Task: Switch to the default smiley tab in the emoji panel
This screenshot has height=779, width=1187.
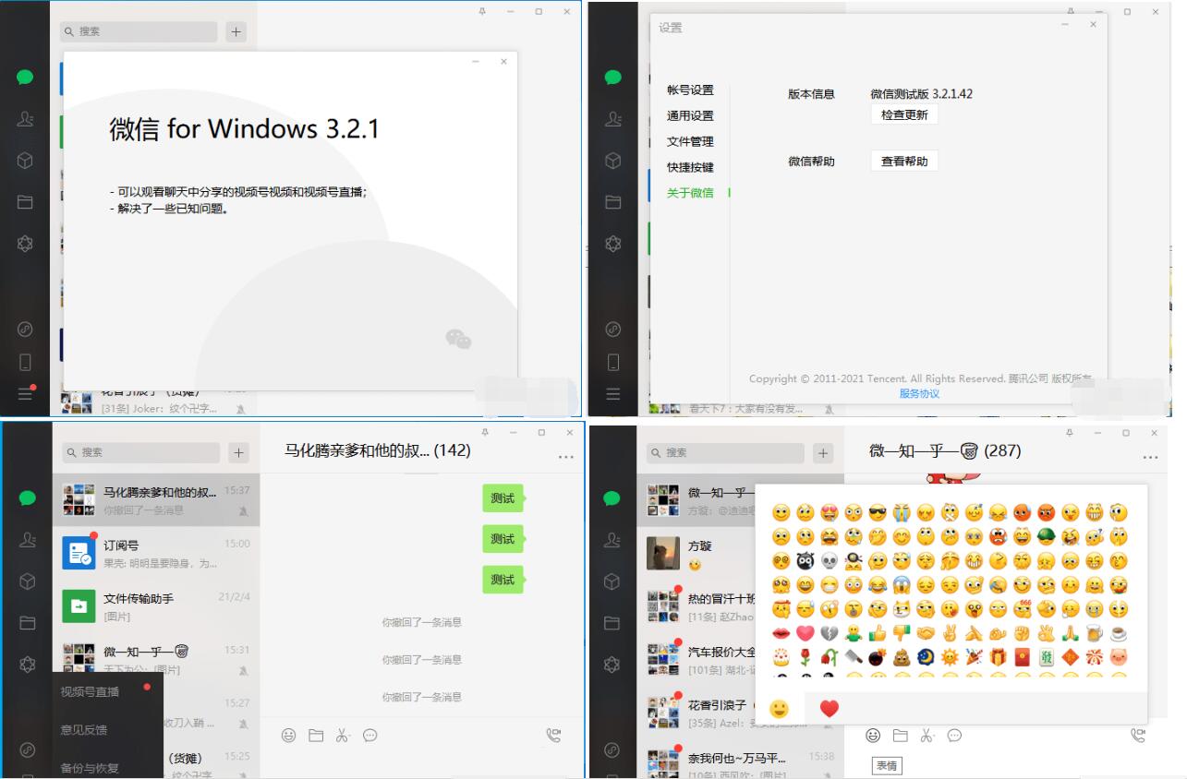Action: pos(781,708)
